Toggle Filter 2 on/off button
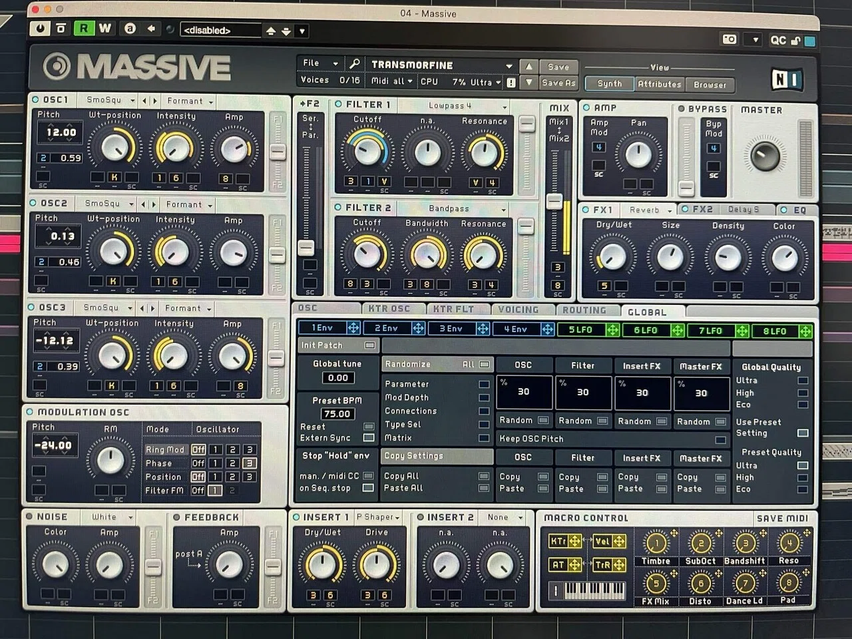 (x=338, y=207)
